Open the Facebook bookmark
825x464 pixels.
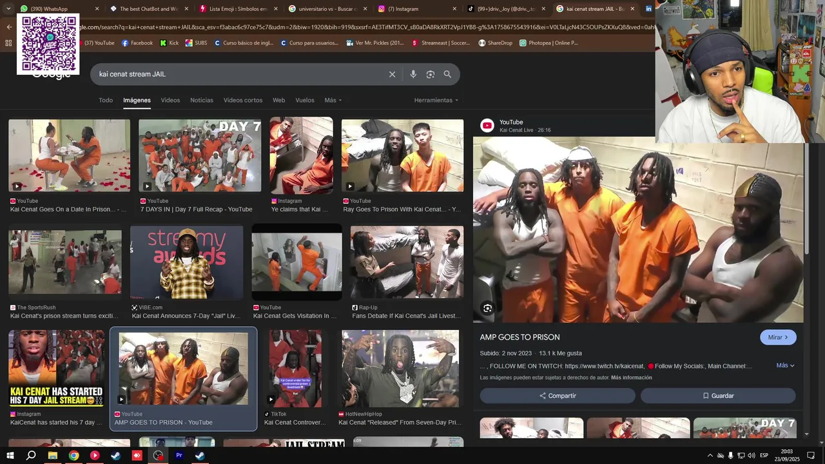[x=137, y=43]
